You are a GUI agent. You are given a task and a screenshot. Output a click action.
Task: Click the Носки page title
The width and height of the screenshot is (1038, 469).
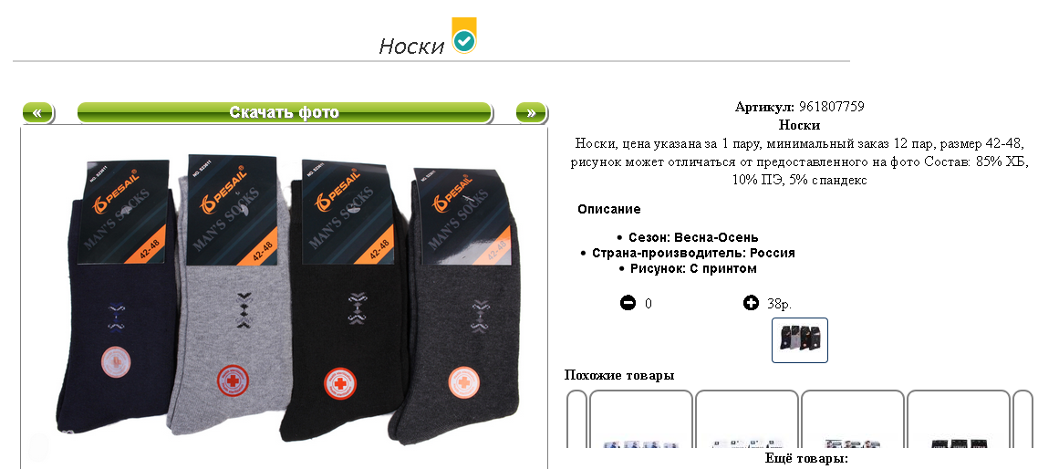tap(411, 47)
